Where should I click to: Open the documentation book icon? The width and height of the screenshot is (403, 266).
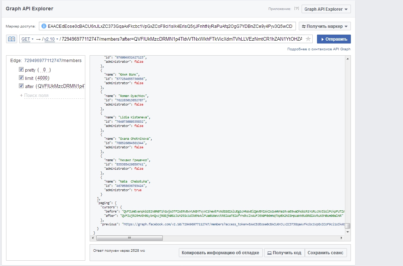[x=11, y=39]
